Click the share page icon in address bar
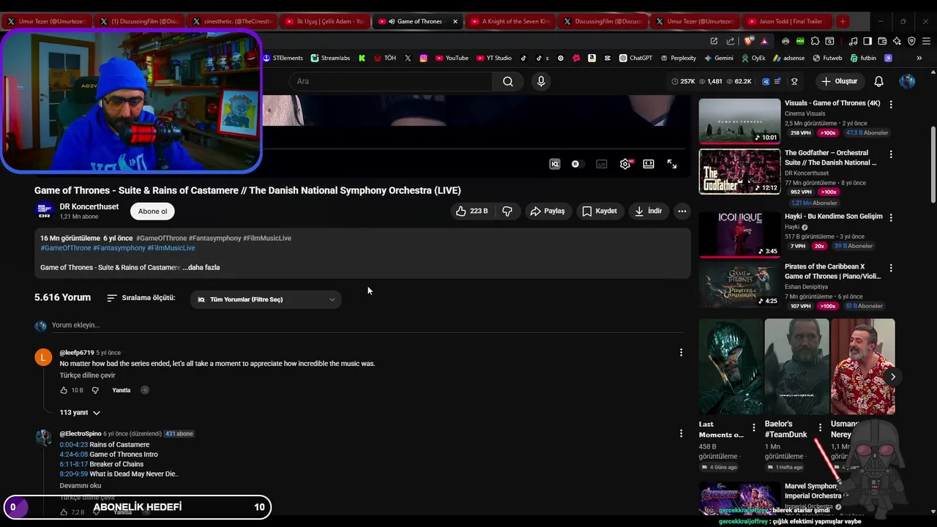The image size is (937, 527). (730, 41)
